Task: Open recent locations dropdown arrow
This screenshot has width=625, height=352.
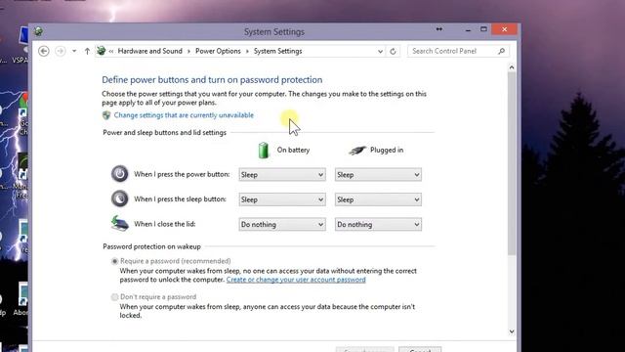Action: pos(74,51)
